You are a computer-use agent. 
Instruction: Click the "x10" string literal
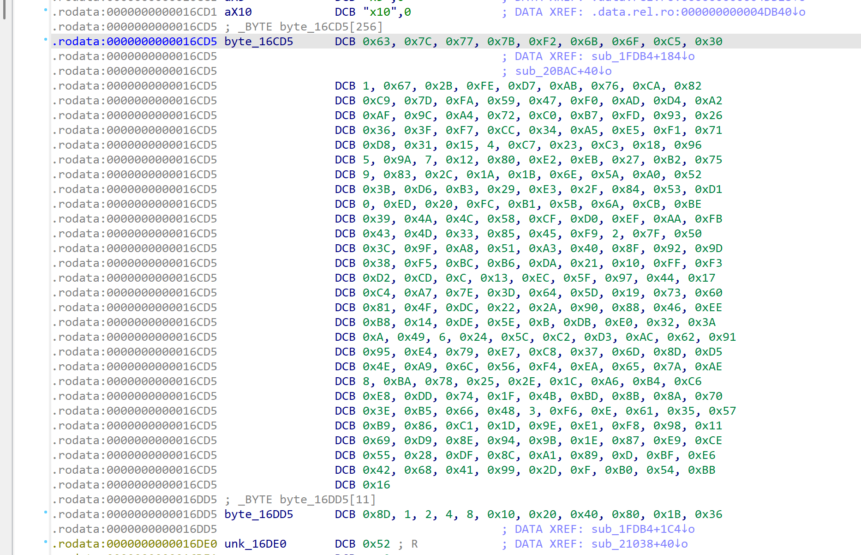click(x=380, y=12)
